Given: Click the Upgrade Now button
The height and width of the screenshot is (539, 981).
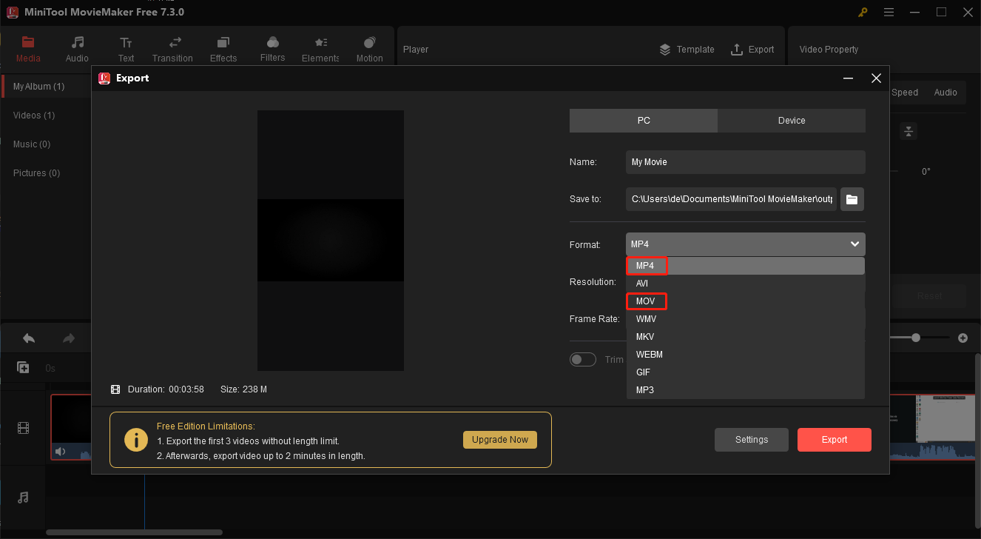Looking at the screenshot, I should click(x=500, y=440).
